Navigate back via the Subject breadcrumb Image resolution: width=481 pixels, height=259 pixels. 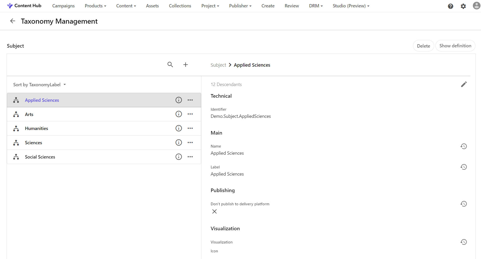218,65
